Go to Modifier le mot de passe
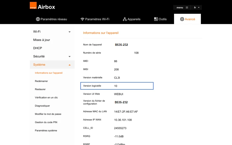This screenshot has width=232, height=145. coord(48,114)
